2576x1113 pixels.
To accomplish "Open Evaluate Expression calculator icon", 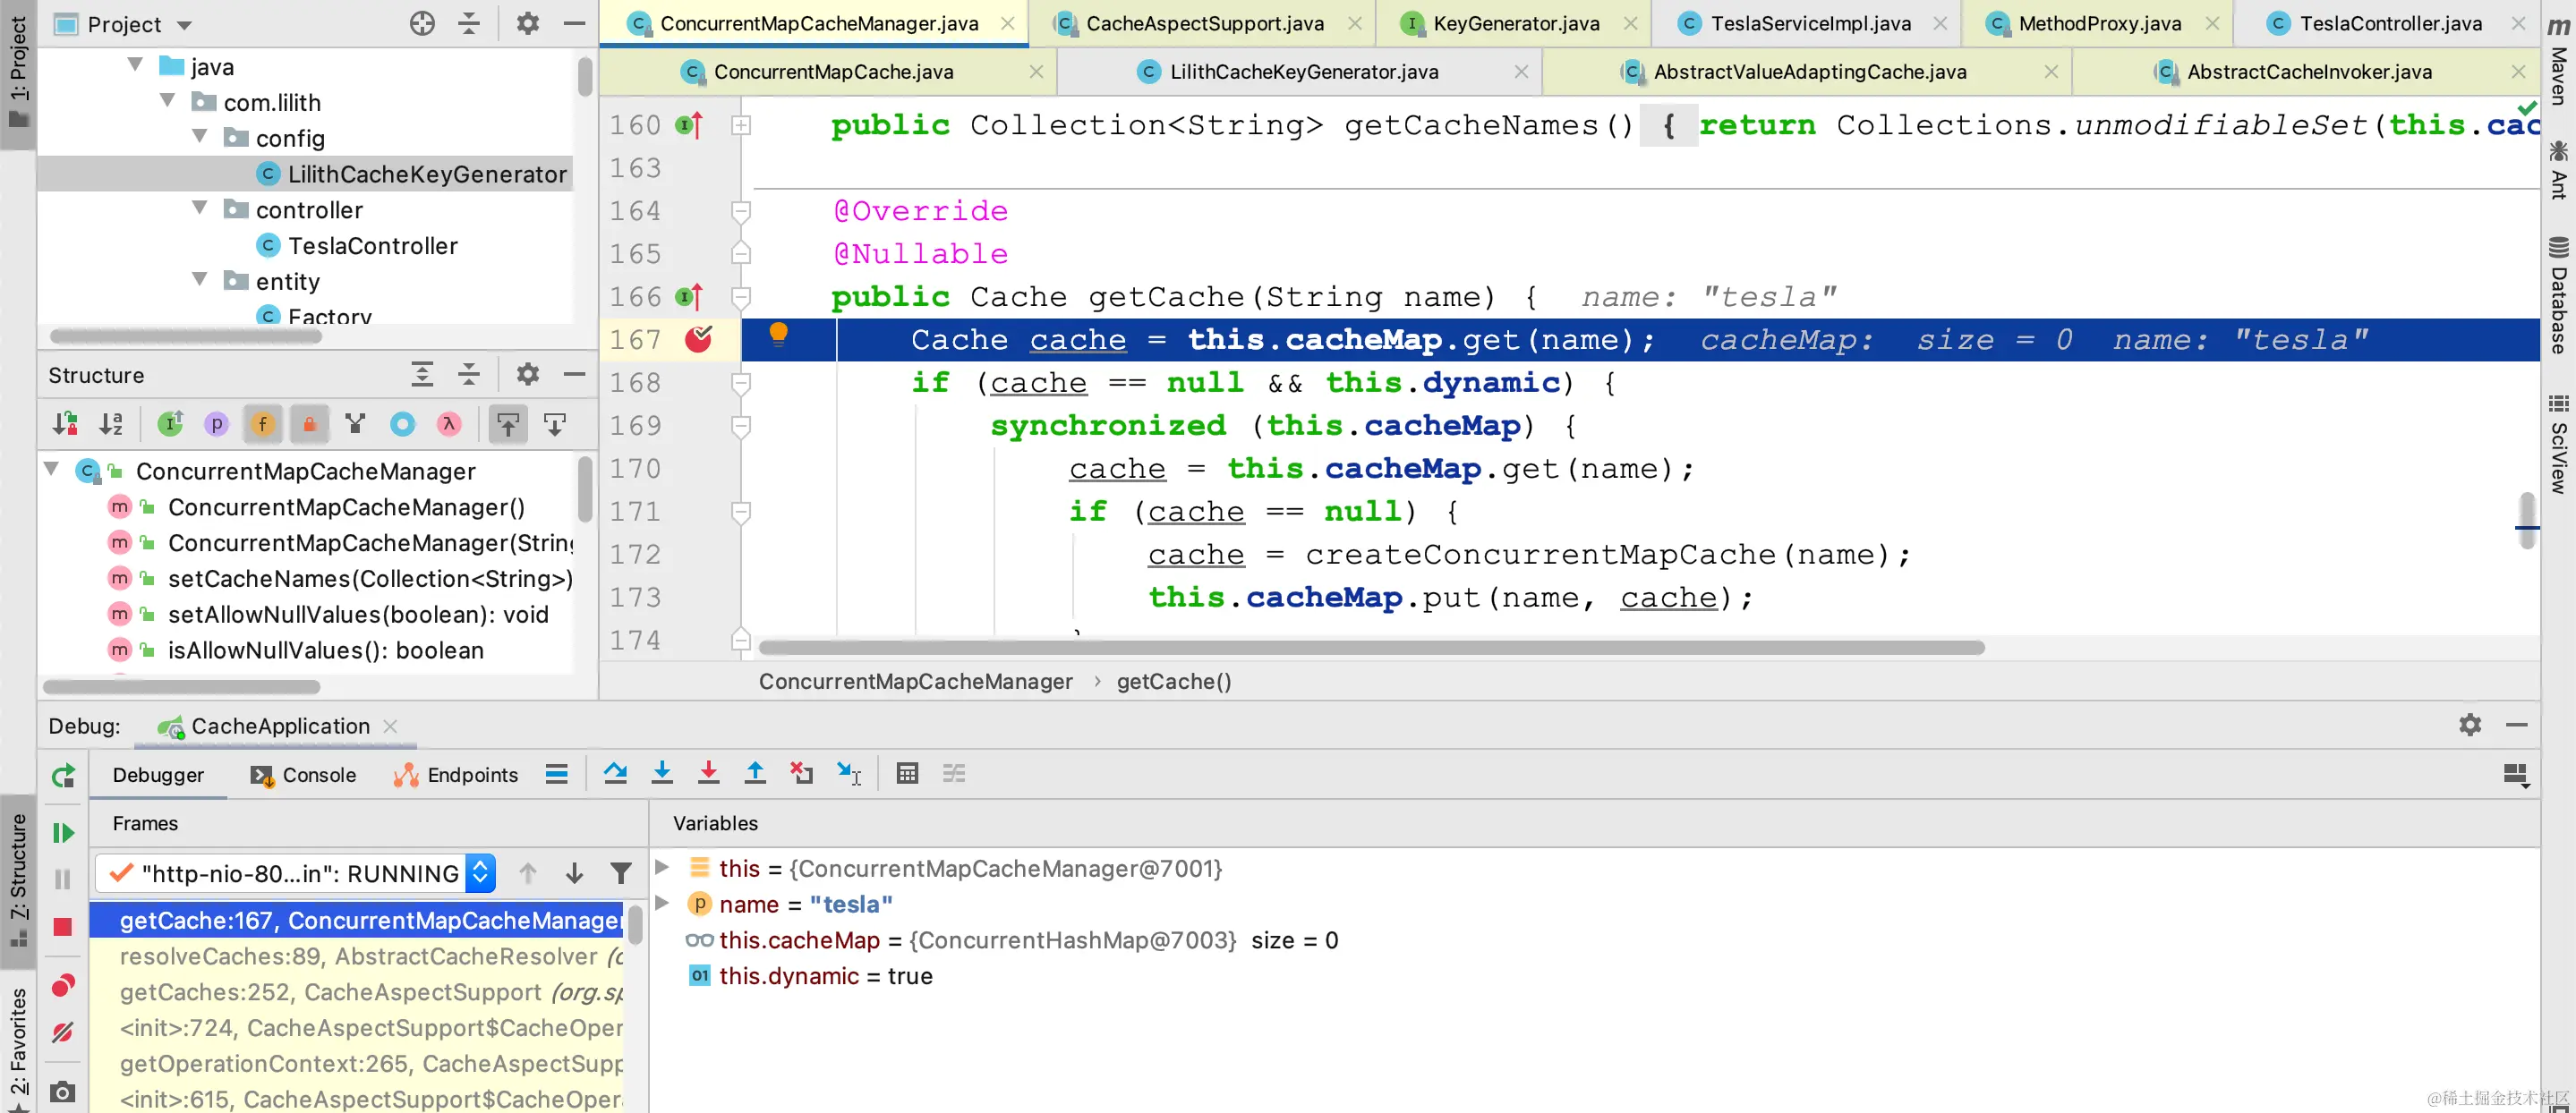I will [x=907, y=773].
